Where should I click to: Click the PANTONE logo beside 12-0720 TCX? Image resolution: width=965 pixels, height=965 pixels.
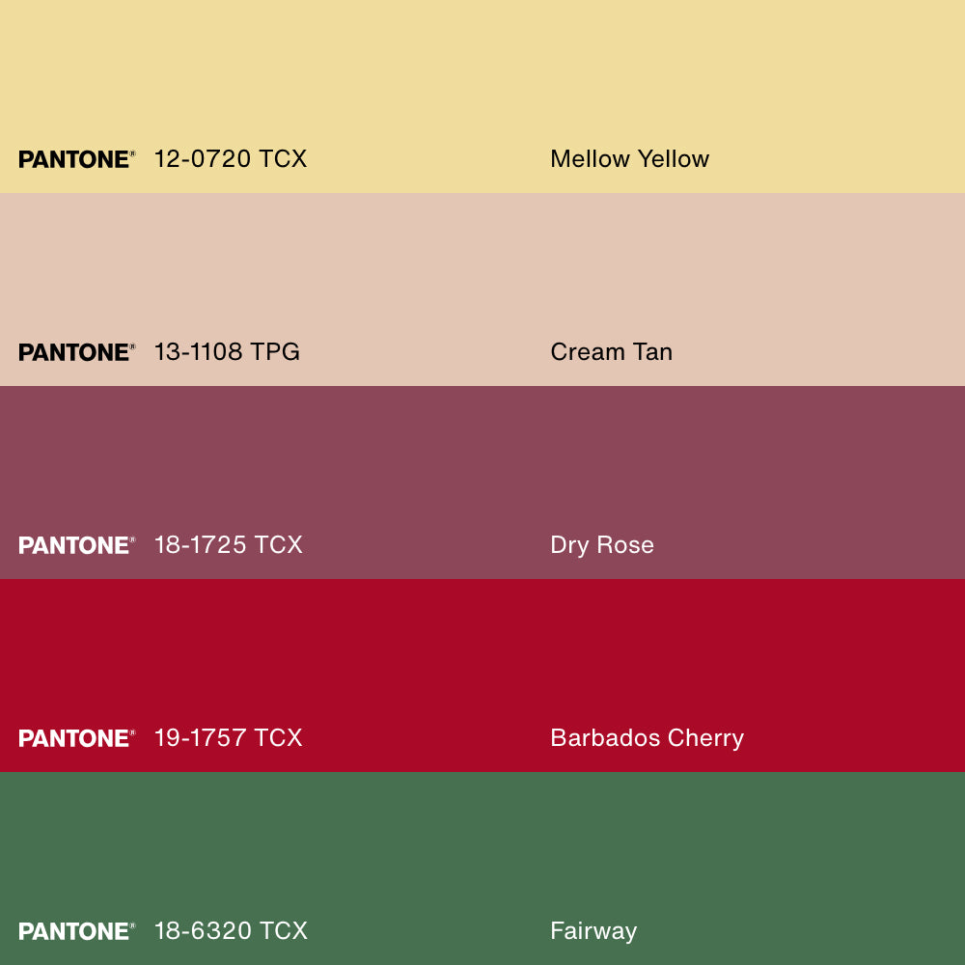(76, 159)
